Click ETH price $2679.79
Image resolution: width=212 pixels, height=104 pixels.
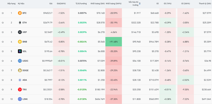click(48, 22)
